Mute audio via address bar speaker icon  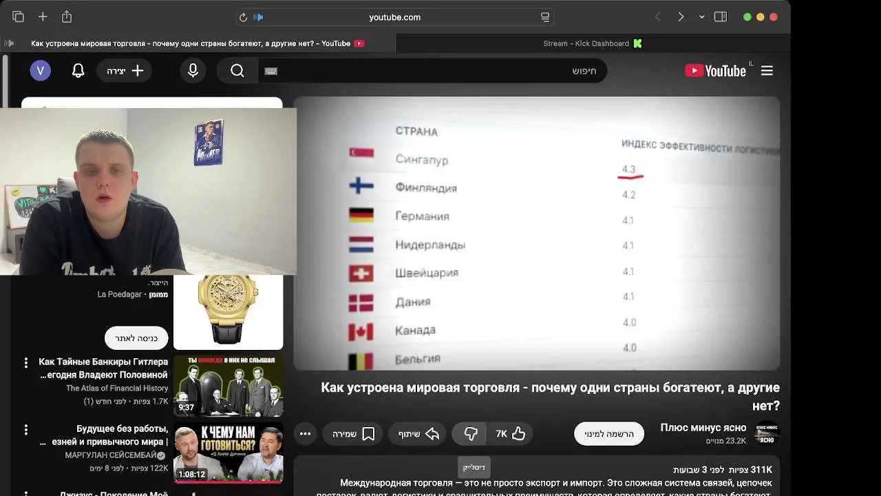pos(259,17)
